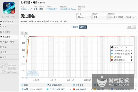Open the 中国 country dropdown

(100, 17)
